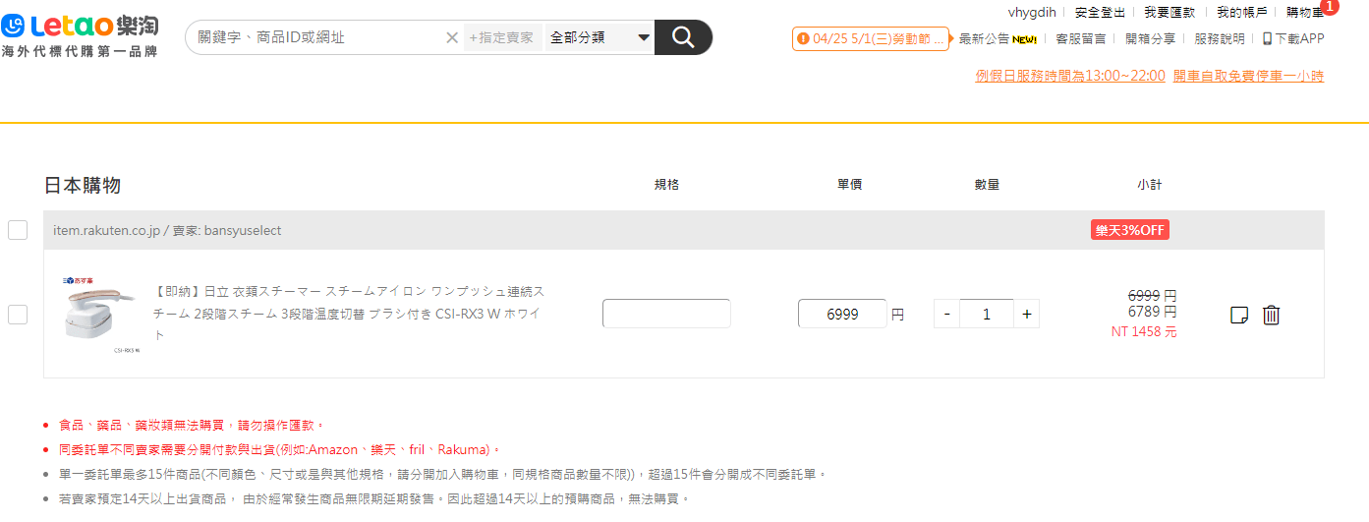
Task: Open the note icon for the cart item
Action: (1239, 316)
